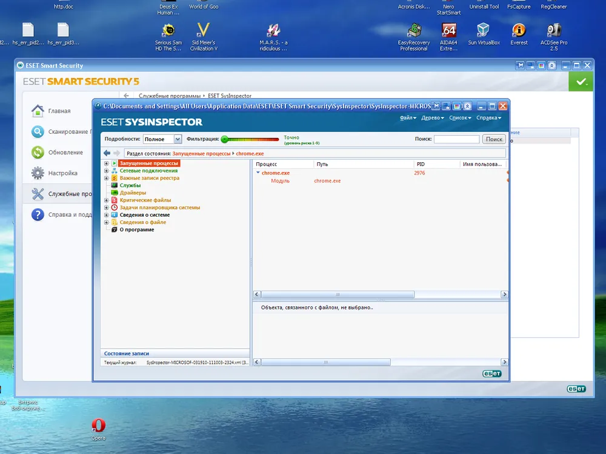Image resolution: width=606 pixels, height=454 pixels.
Task: Expand the Сведения о файле tree node
Action: tap(107, 222)
